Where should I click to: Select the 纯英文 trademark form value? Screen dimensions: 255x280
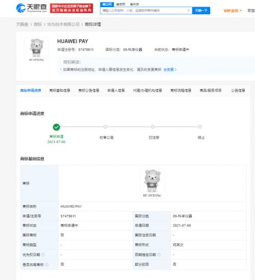(x=178, y=245)
